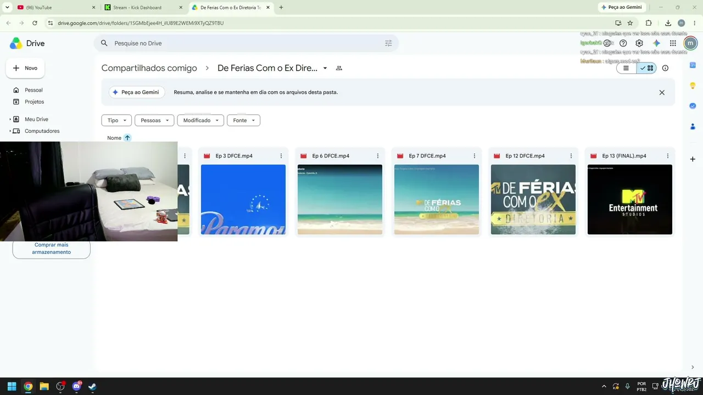Go to Compartilhados comigo breadcrumb

(x=149, y=68)
